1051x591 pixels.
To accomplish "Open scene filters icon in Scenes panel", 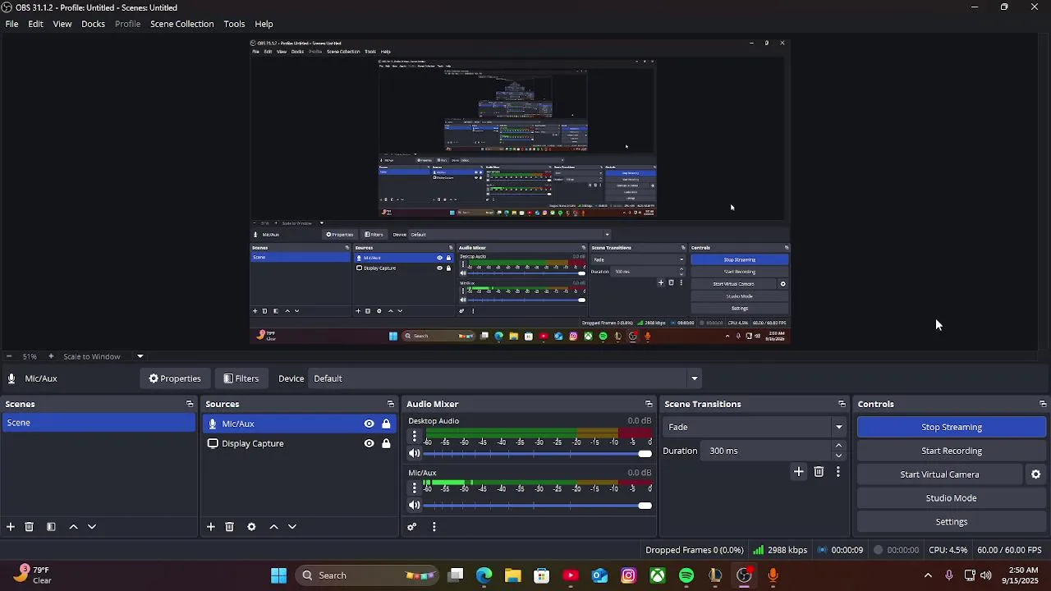I will click(x=51, y=527).
